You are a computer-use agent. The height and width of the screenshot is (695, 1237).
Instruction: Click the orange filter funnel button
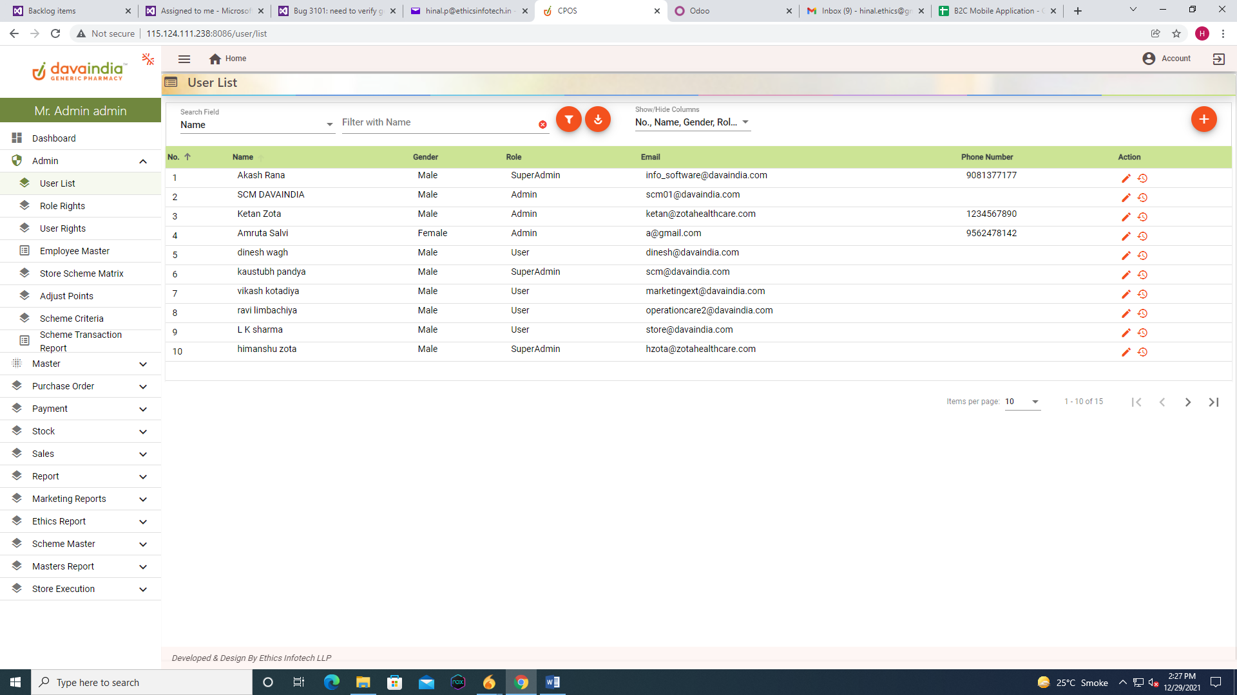(x=568, y=120)
